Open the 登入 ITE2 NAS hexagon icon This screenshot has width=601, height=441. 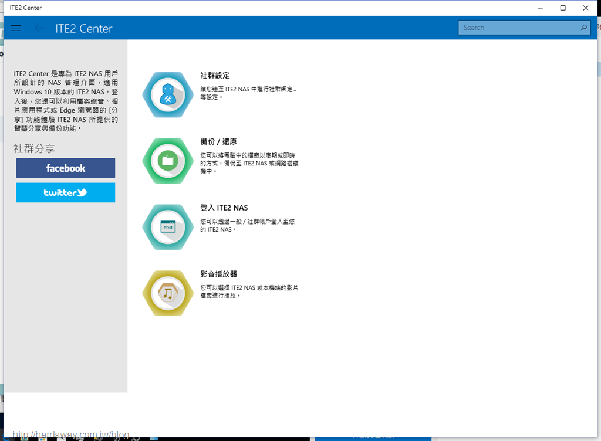pyautogui.click(x=168, y=227)
